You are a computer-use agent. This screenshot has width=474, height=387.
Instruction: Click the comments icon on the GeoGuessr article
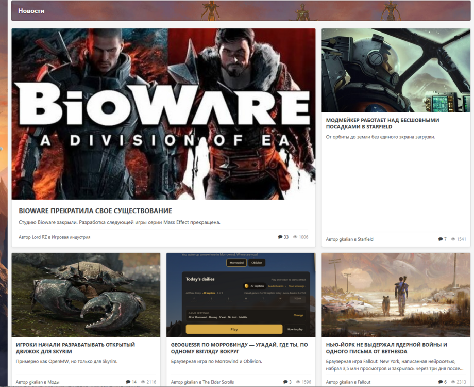285,382
